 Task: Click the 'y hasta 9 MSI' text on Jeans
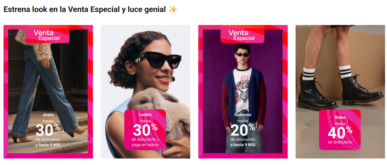(48, 145)
